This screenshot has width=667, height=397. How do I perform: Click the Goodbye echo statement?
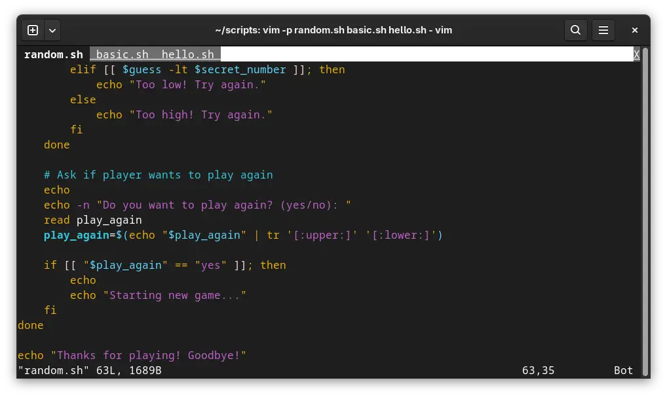click(x=131, y=355)
